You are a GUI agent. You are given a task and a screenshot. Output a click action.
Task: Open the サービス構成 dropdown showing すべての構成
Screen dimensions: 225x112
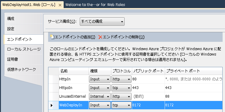click(x=102, y=22)
